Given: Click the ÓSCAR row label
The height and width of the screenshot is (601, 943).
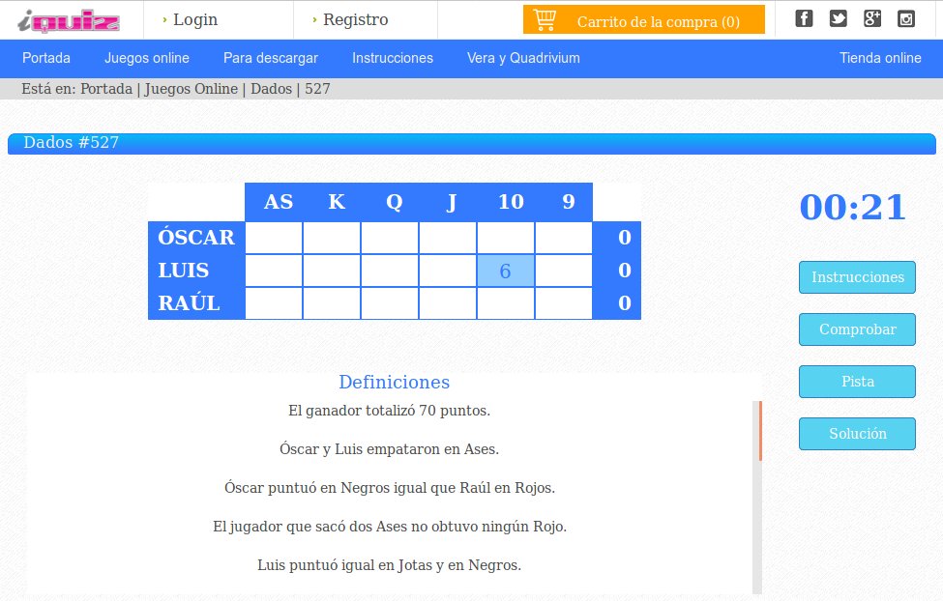Looking at the screenshot, I should point(196,238).
